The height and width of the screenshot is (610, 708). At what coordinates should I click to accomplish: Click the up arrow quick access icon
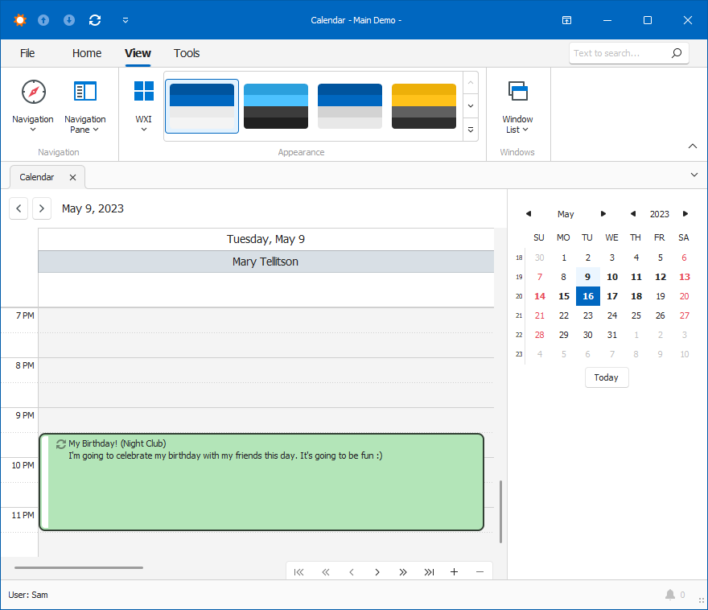(x=43, y=20)
